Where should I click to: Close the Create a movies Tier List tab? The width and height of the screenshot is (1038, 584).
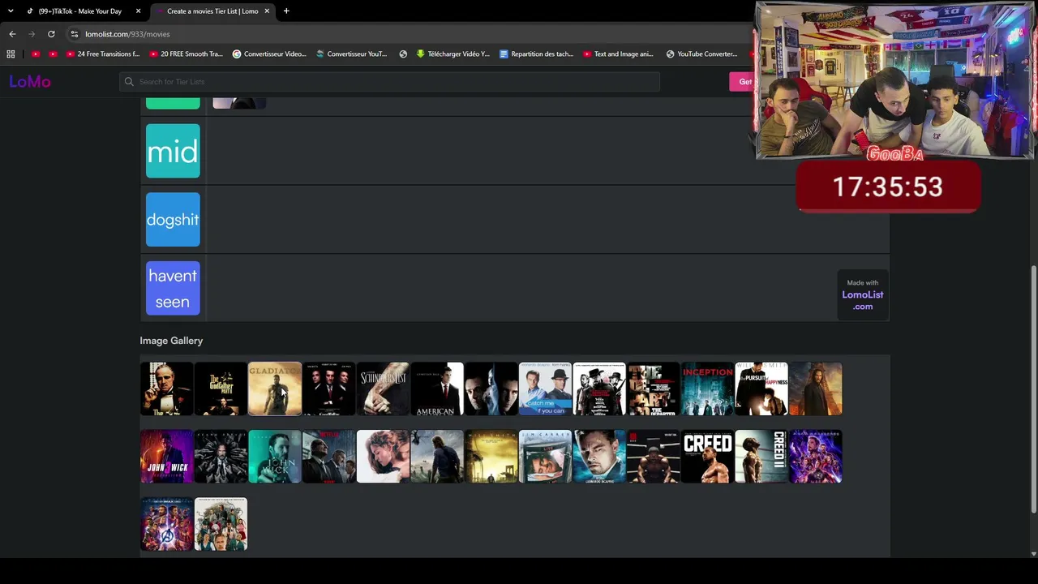coord(267,11)
